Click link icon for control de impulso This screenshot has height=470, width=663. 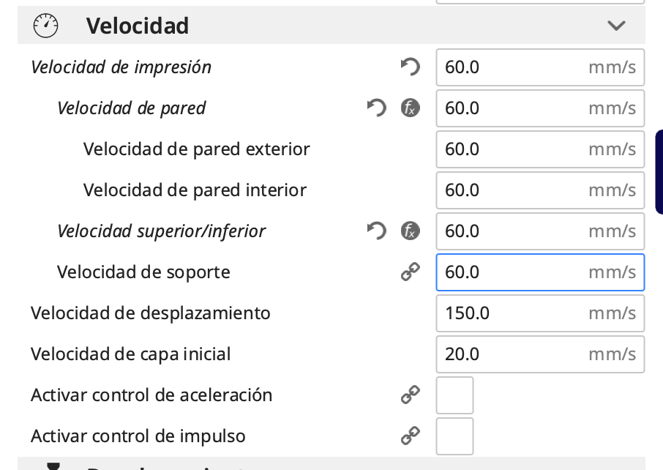point(411,436)
